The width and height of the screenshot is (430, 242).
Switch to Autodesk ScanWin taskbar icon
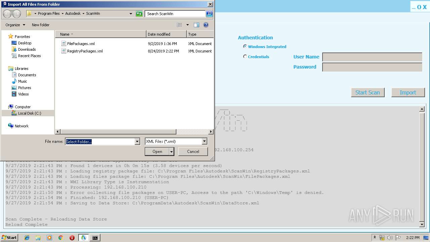[83, 238]
